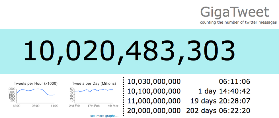Screen dimensions: 279x118
Task: Click the 06:11:06 countdown time
Action: tap(235, 82)
